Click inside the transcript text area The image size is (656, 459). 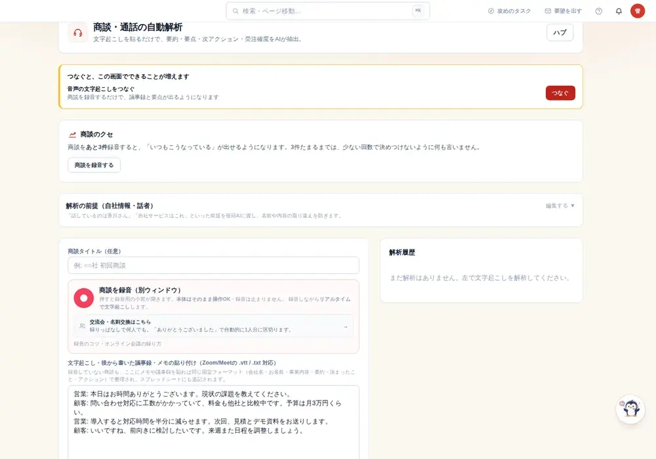tap(213, 422)
